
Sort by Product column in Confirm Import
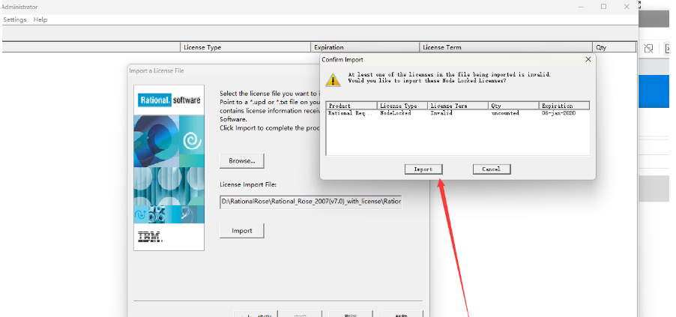pyautogui.click(x=351, y=106)
